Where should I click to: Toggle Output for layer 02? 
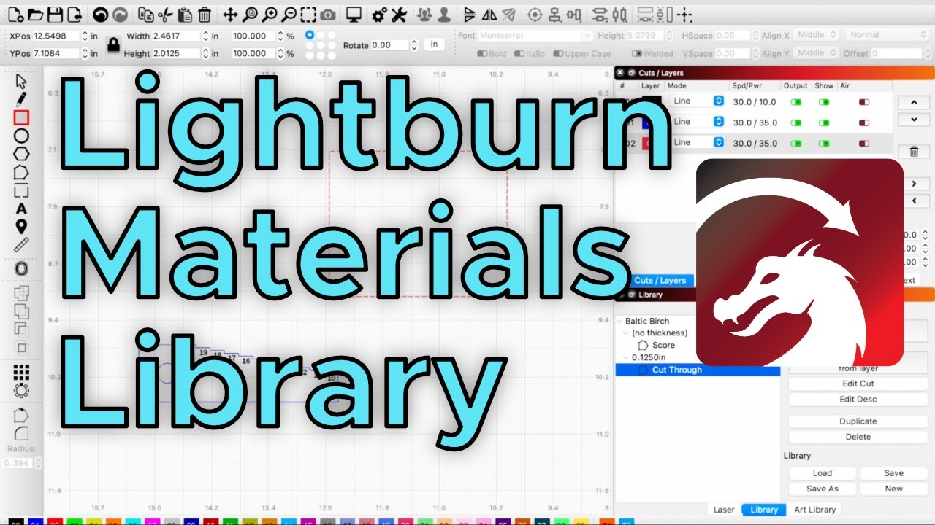coord(795,144)
